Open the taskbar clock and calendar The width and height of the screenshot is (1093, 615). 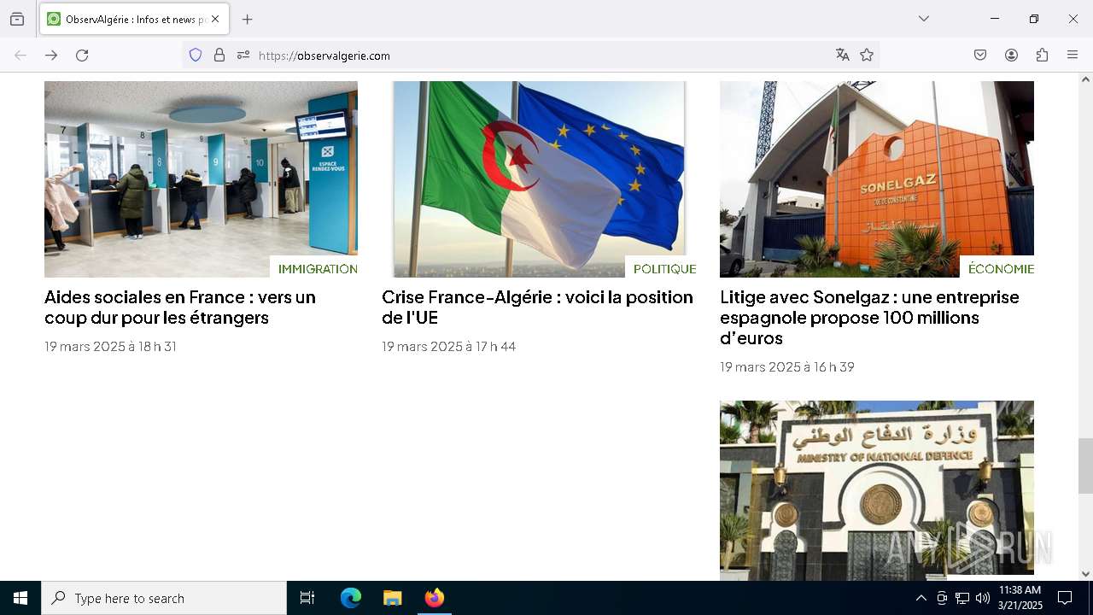coord(1020,598)
